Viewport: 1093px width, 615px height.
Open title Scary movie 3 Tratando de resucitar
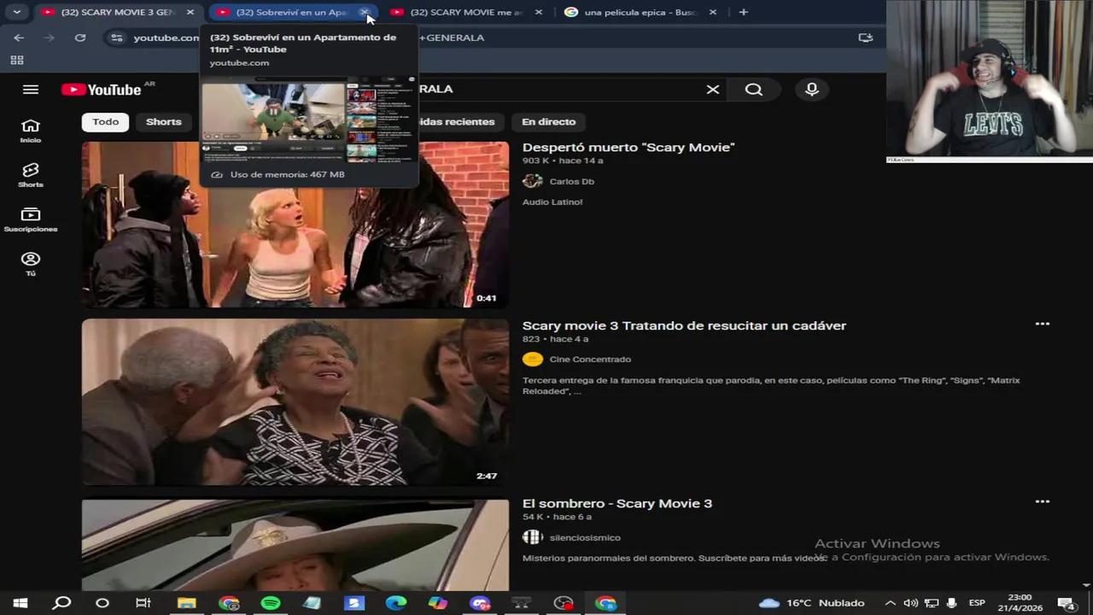tap(684, 325)
